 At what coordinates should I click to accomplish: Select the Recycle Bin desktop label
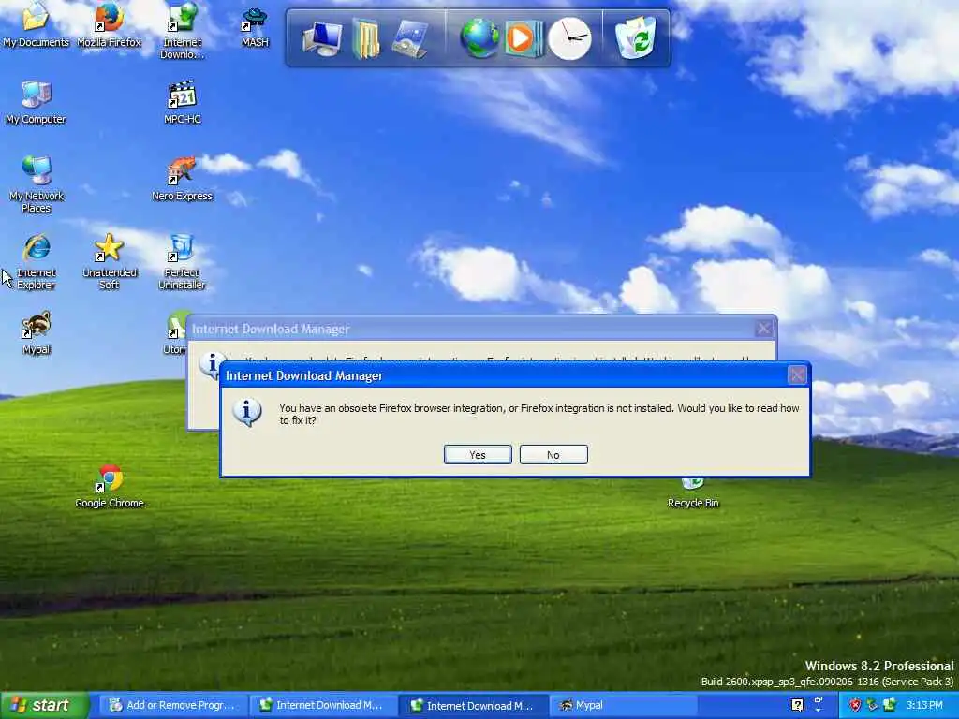(x=693, y=503)
